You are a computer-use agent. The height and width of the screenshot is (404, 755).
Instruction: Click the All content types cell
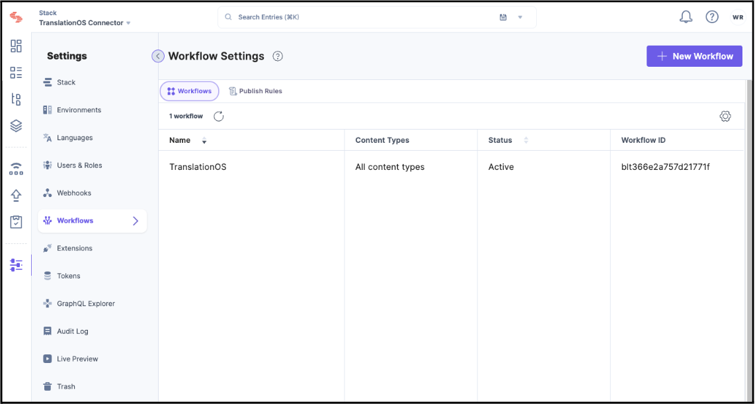pos(389,167)
